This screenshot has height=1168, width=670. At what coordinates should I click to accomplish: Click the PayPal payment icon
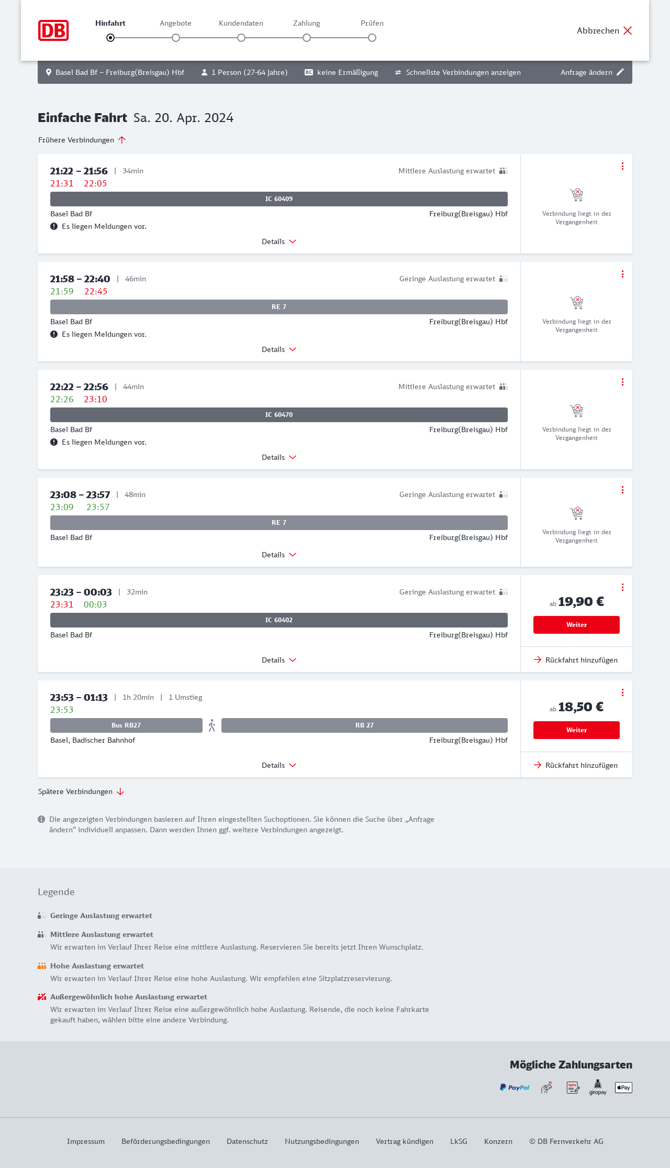coord(515,1087)
